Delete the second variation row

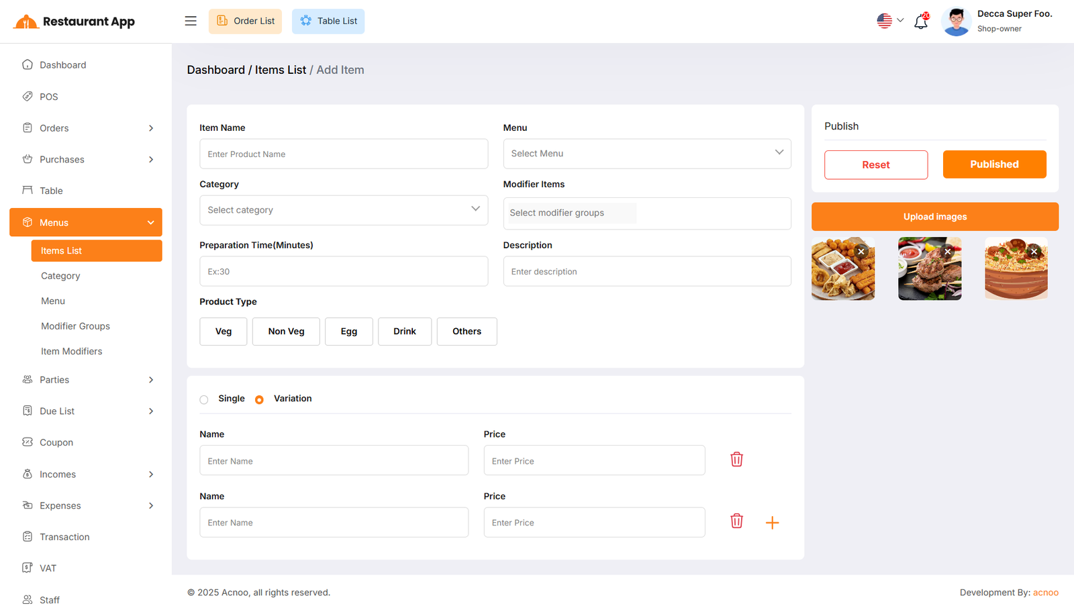[x=736, y=521]
